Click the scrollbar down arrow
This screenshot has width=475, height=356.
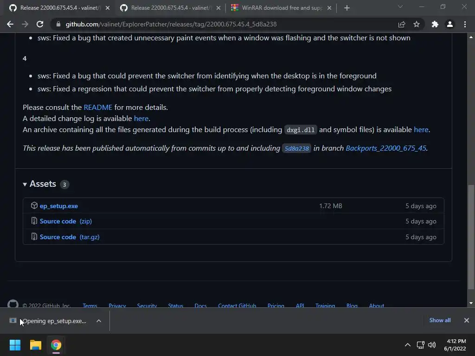pos(471,303)
